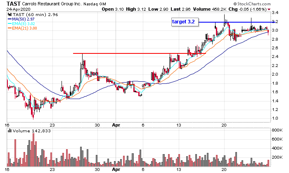Screen dimensions: 289x173
Task: Click the 1.6 price axis label
Action: pyautogui.click(x=275, y=92)
